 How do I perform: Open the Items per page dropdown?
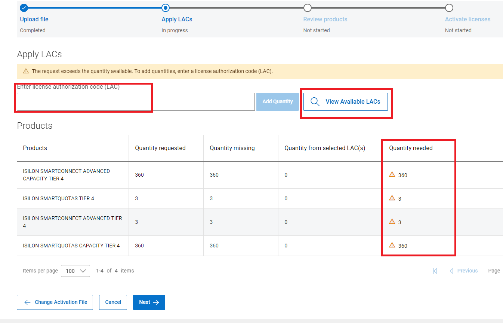75,271
